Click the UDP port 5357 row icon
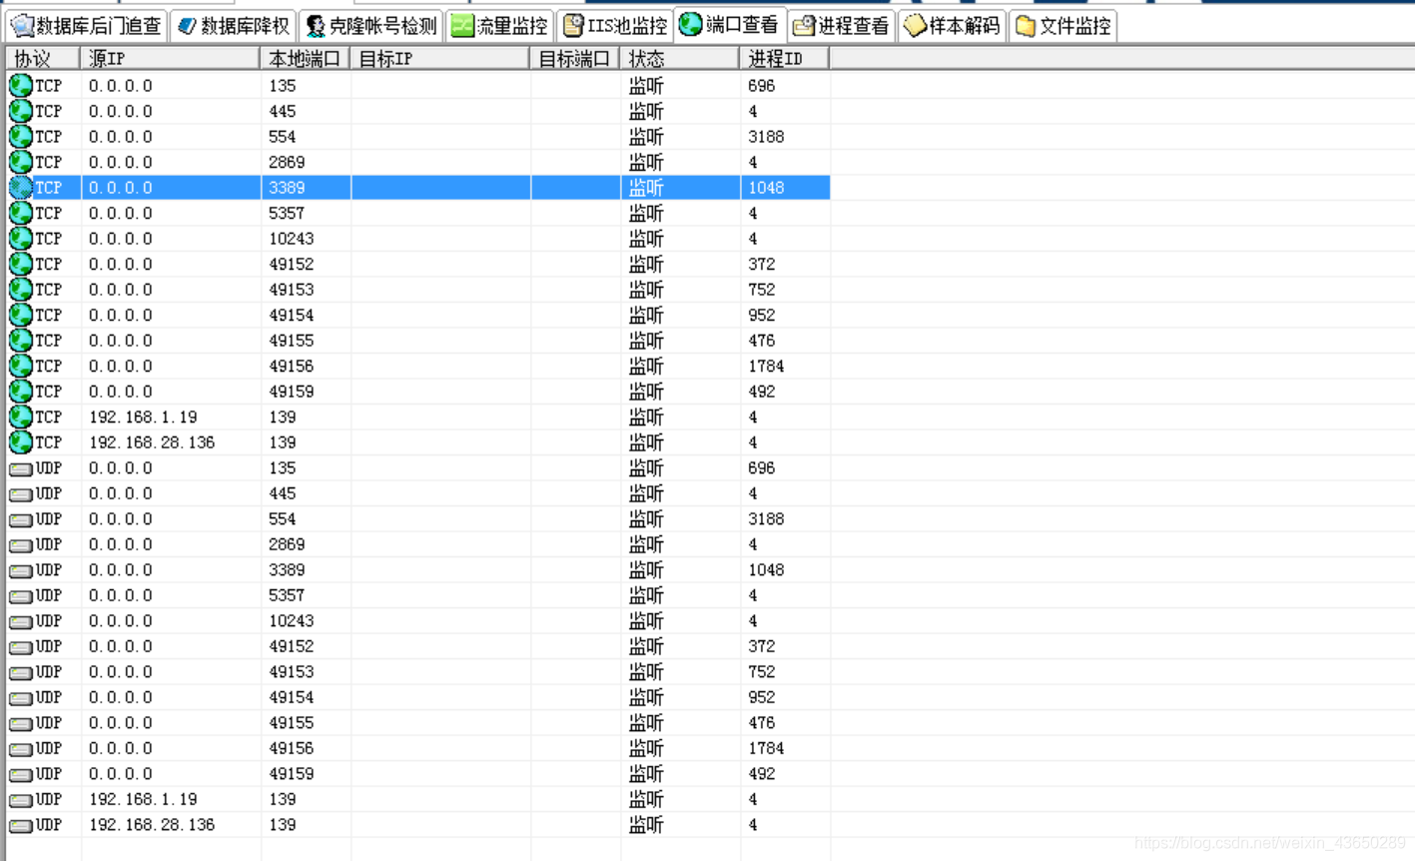Screen dimensions: 1415x861 click(x=21, y=596)
